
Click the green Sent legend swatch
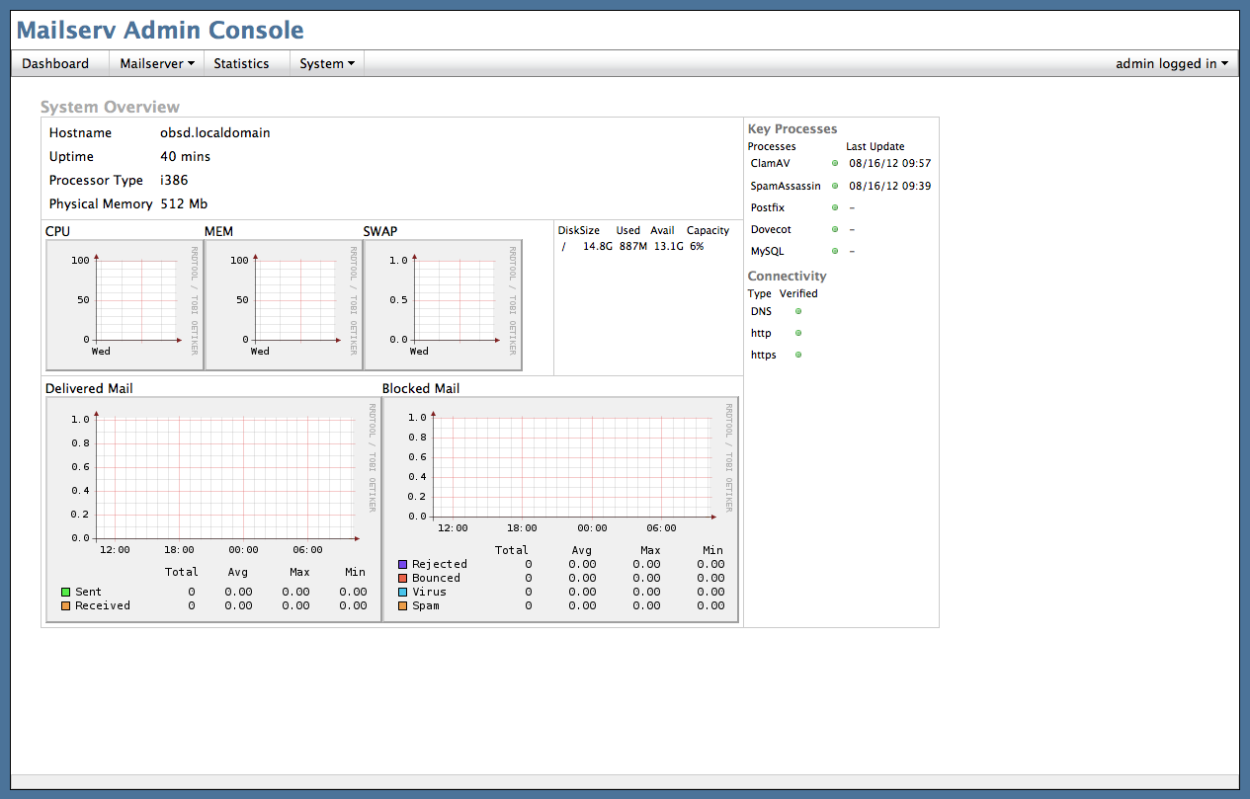pos(66,593)
